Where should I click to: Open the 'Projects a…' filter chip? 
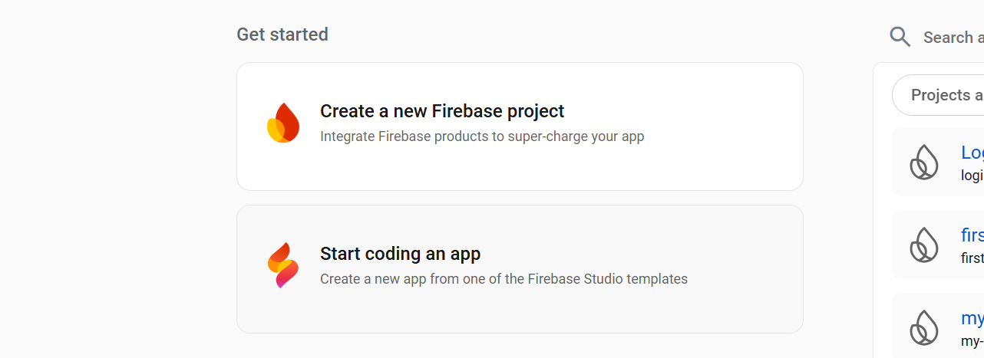(x=946, y=95)
